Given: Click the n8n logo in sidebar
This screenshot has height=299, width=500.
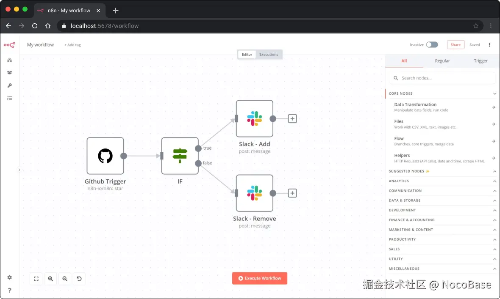Looking at the screenshot, I should click(x=9, y=45).
